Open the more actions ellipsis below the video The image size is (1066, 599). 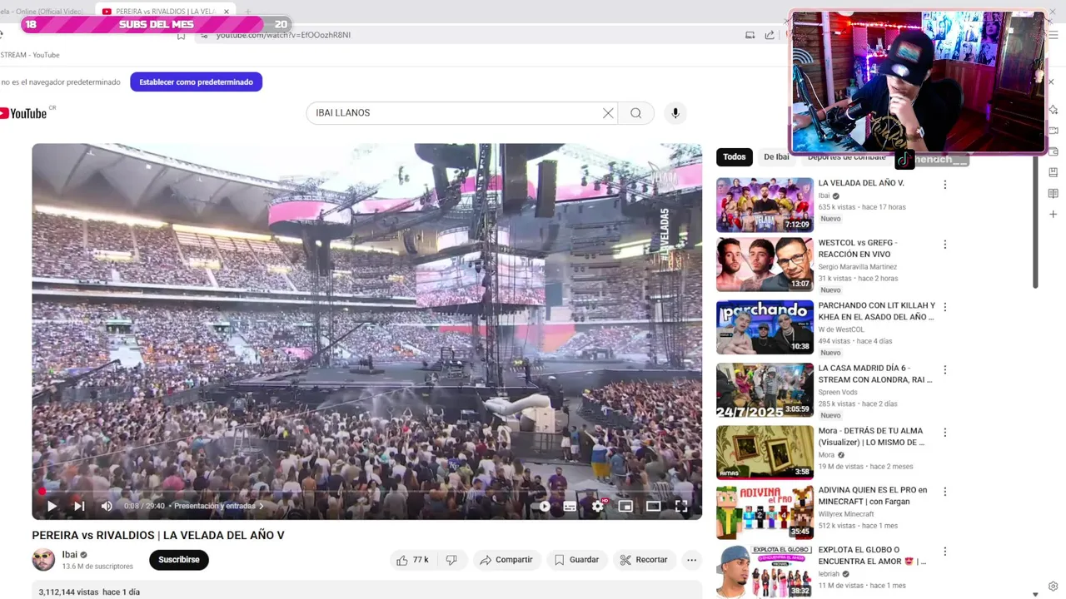691,560
